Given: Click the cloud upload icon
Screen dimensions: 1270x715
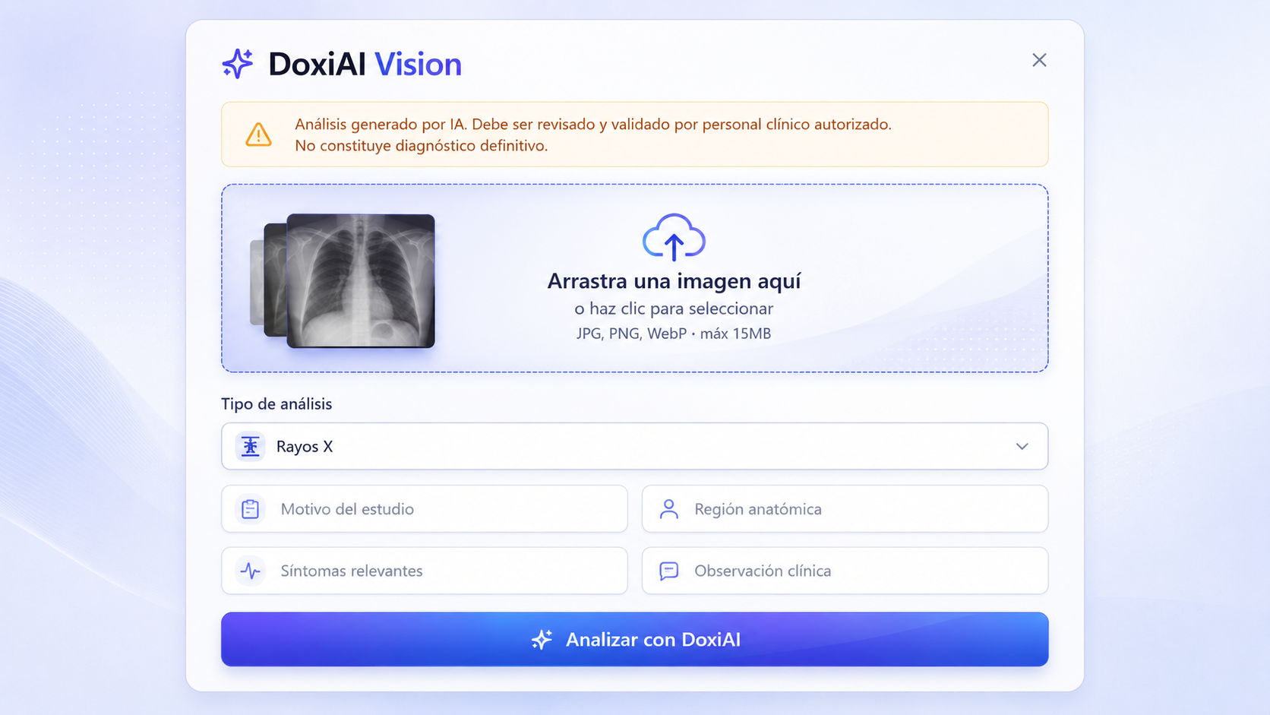Looking at the screenshot, I should [674, 237].
